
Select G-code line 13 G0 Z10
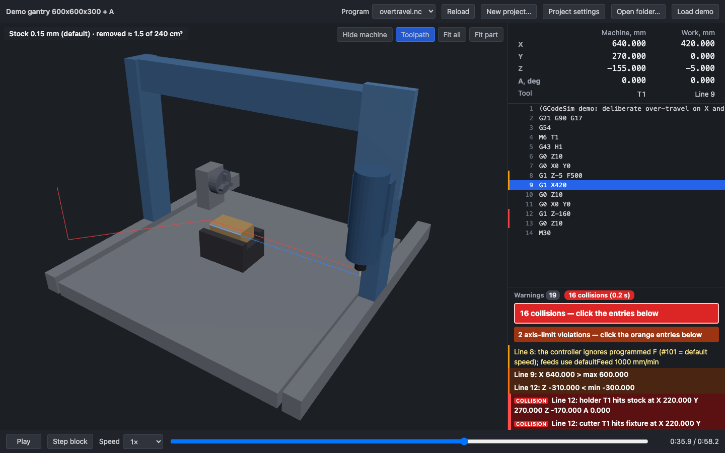(x=617, y=223)
